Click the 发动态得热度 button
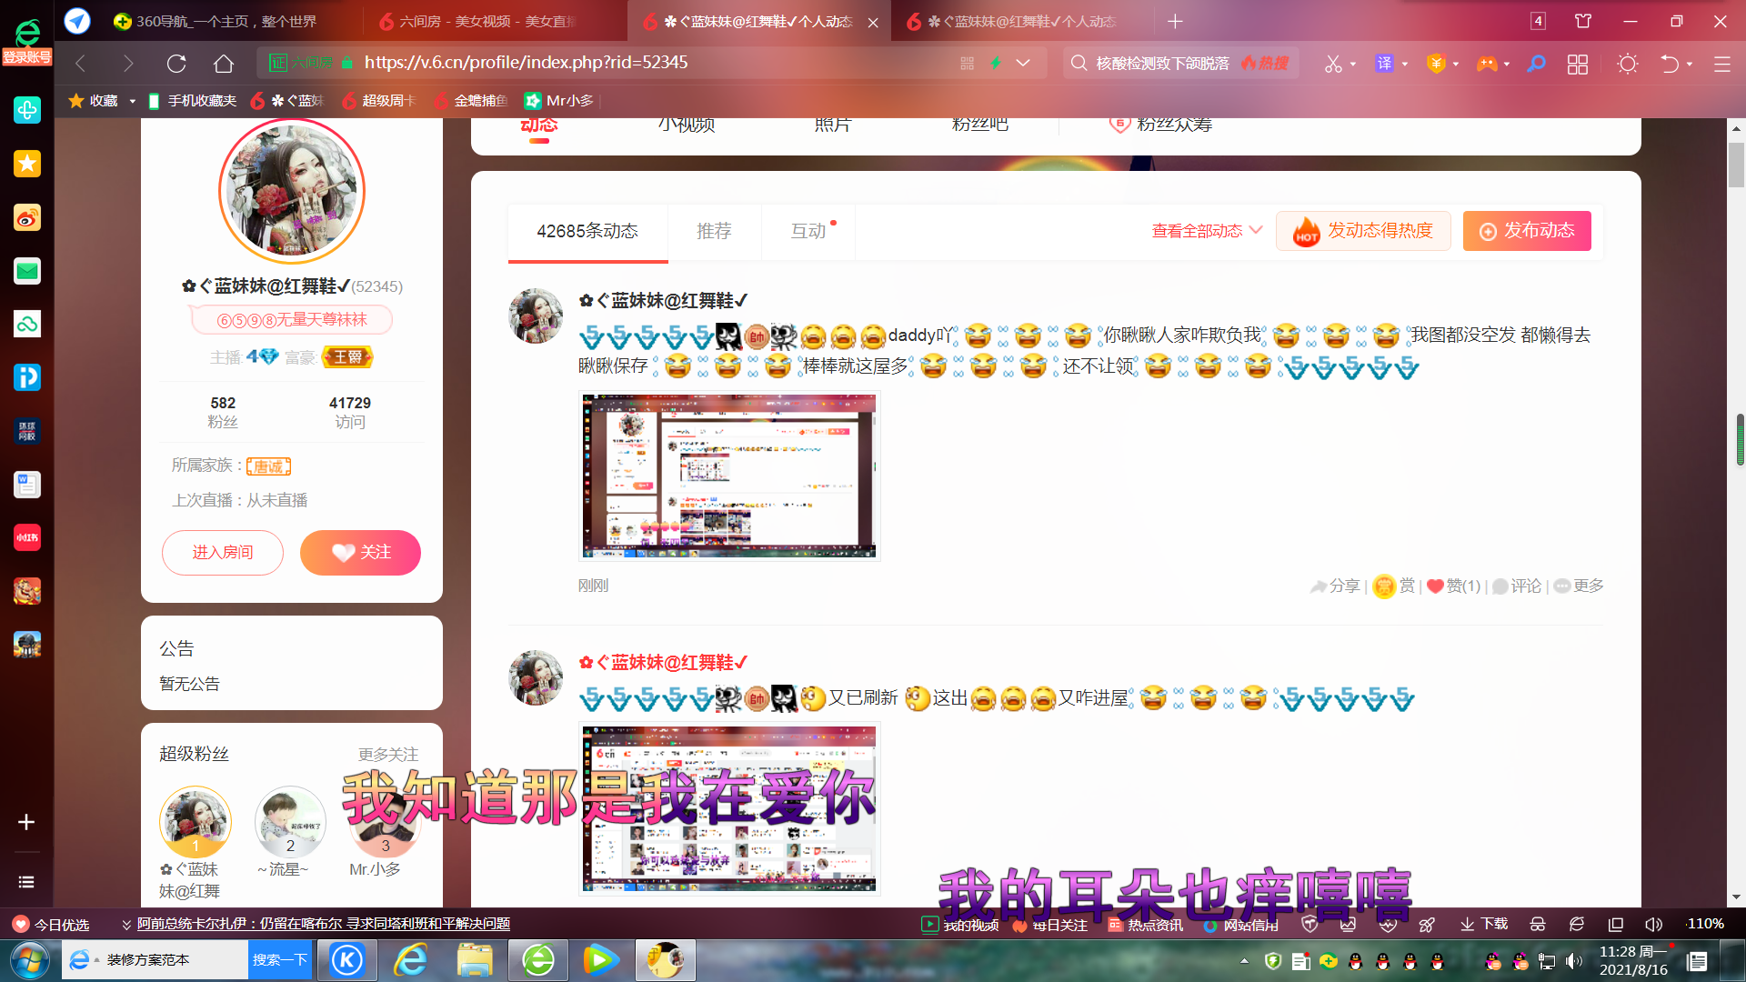Viewport: 1746px width, 982px height. [x=1363, y=231]
